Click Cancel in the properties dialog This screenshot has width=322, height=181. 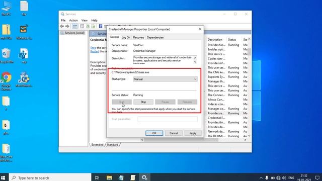[174, 133]
